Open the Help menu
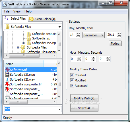The width and height of the screenshot is (130, 122). point(28,11)
